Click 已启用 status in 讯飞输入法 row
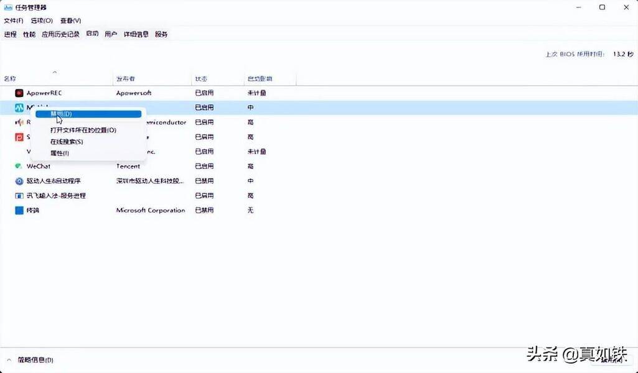Image resolution: width=638 pixels, height=373 pixels. 204,195
